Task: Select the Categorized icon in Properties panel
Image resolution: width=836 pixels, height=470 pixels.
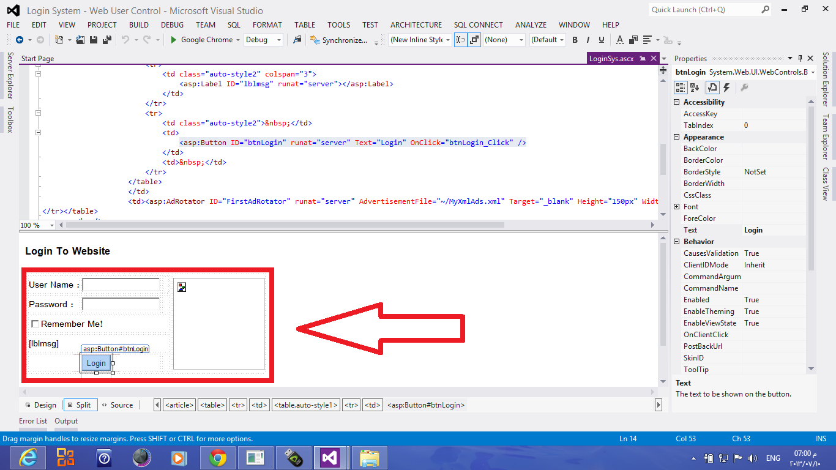Action: tap(681, 87)
